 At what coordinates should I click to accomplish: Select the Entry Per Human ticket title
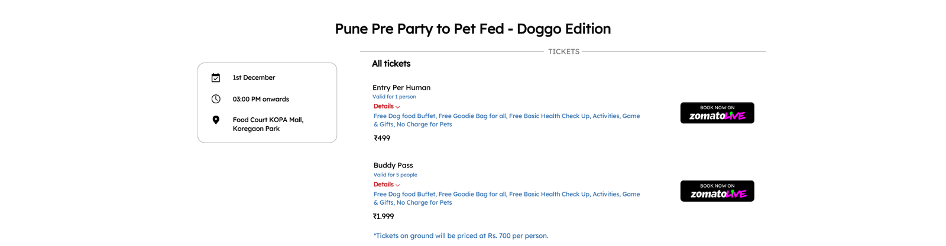(401, 87)
